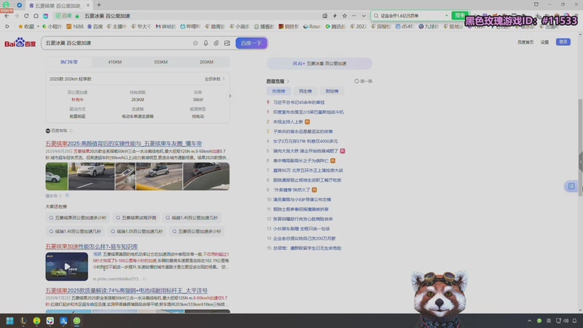Open the Windows Start menu

tap(9, 321)
